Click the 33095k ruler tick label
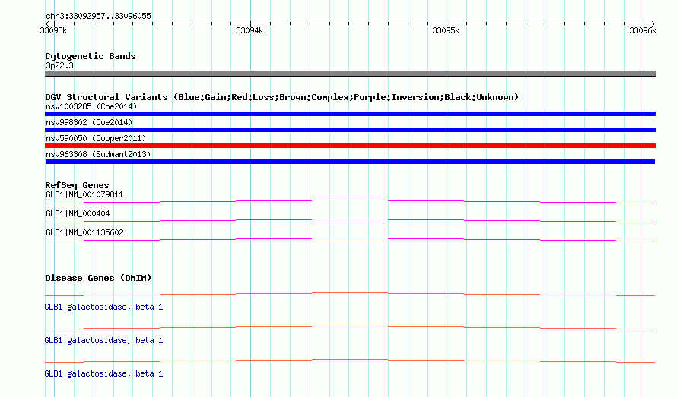The image size is (677, 397). coord(446,30)
